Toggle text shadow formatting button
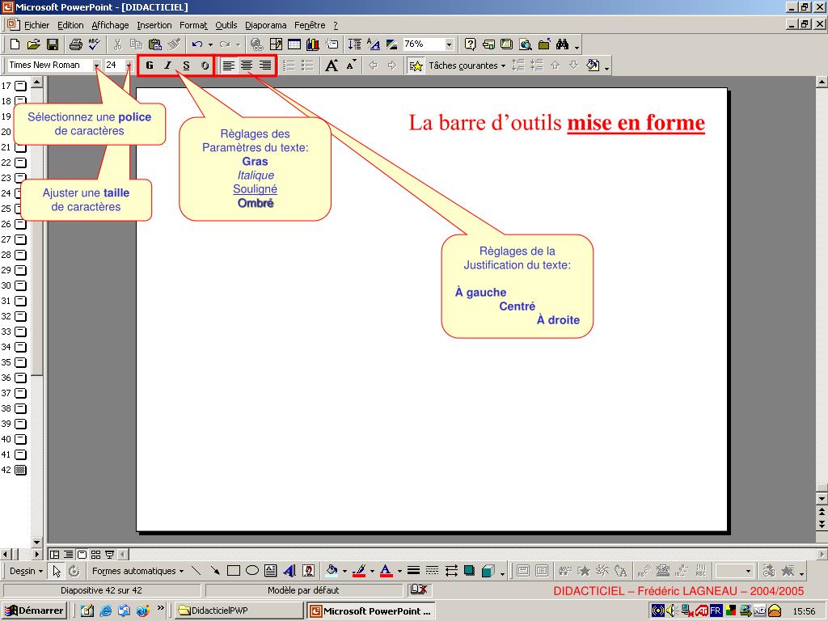828x621 pixels. pyautogui.click(x=205, y=65)
